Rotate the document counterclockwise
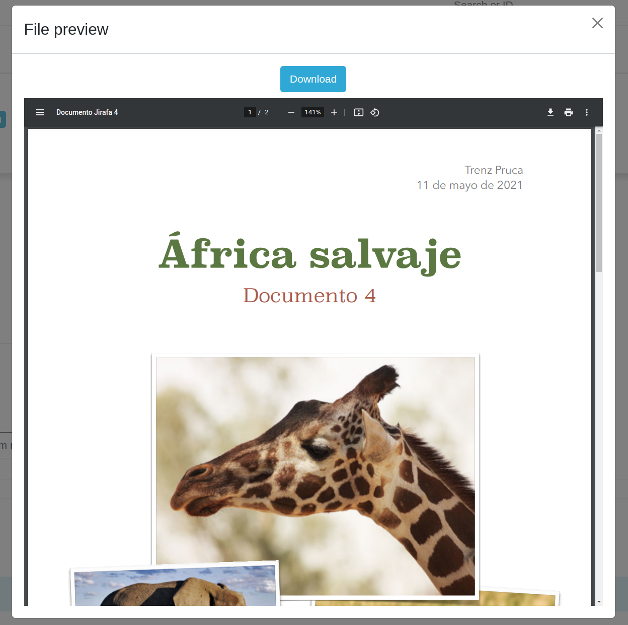Viewport: 628px width, 625px height. [x=375, y=112]
